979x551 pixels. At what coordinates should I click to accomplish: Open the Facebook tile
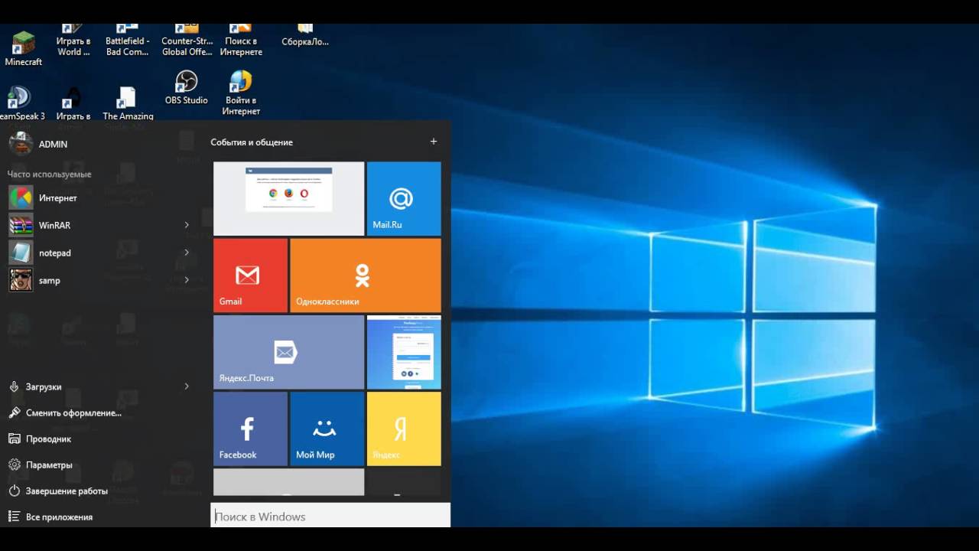coord(250,429)
